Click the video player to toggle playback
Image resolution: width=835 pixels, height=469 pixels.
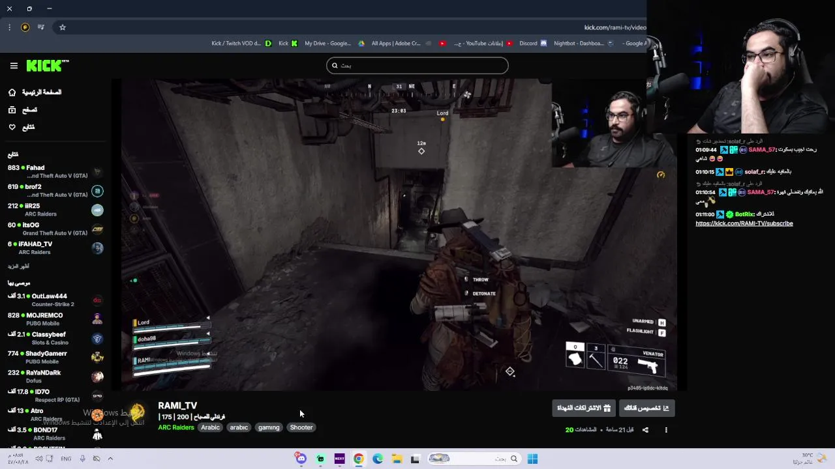click(x=399, y=235)
